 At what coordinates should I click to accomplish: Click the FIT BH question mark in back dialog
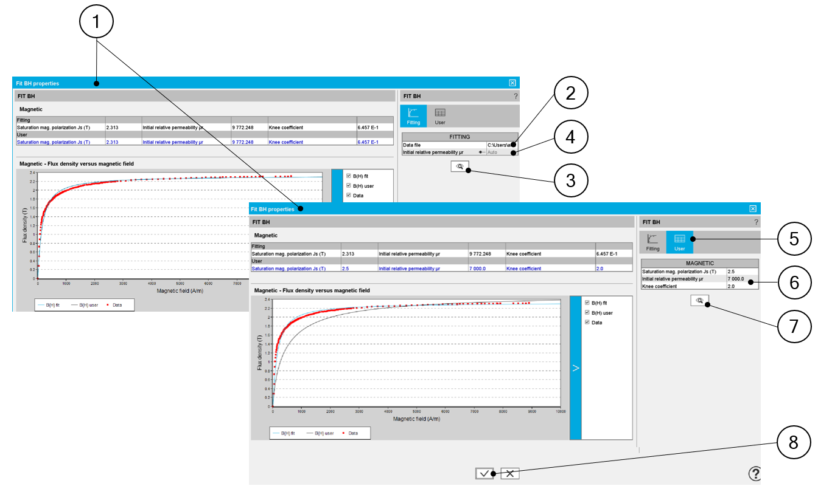pyautogui.click(x=516, y=96)
